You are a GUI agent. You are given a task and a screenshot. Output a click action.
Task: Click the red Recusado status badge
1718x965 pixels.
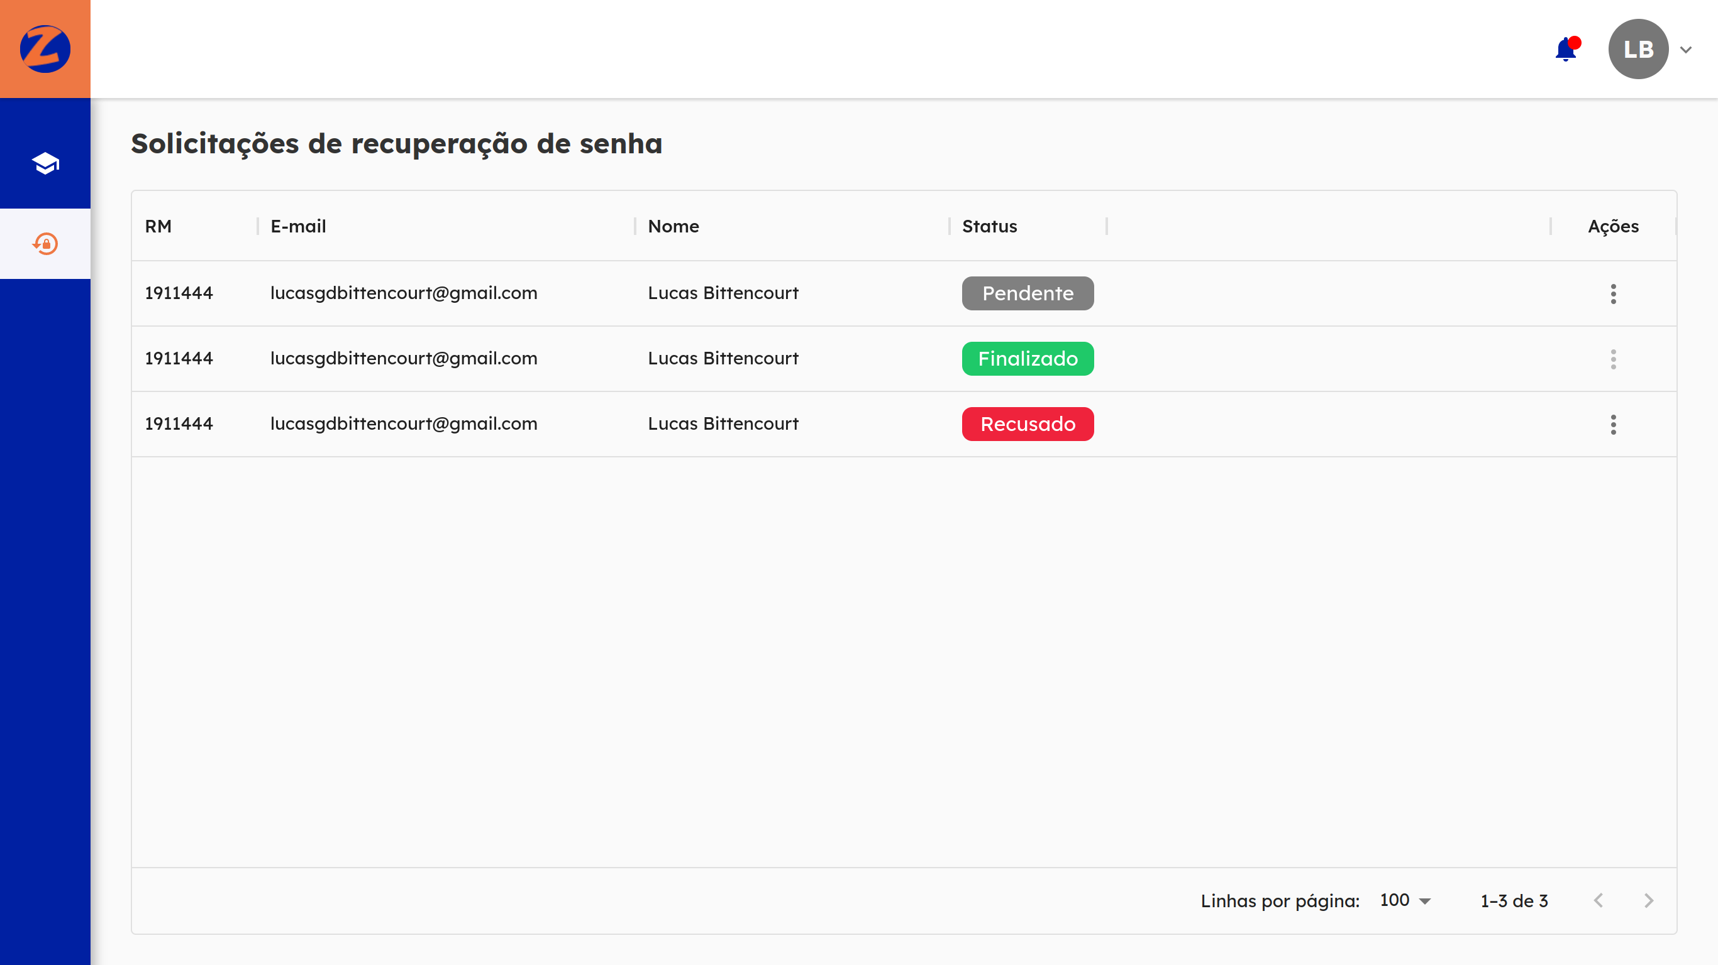(x=1027, y=424)
